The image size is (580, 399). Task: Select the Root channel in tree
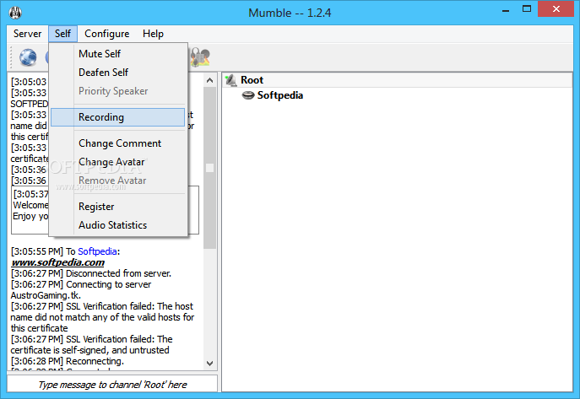(252, 80)
